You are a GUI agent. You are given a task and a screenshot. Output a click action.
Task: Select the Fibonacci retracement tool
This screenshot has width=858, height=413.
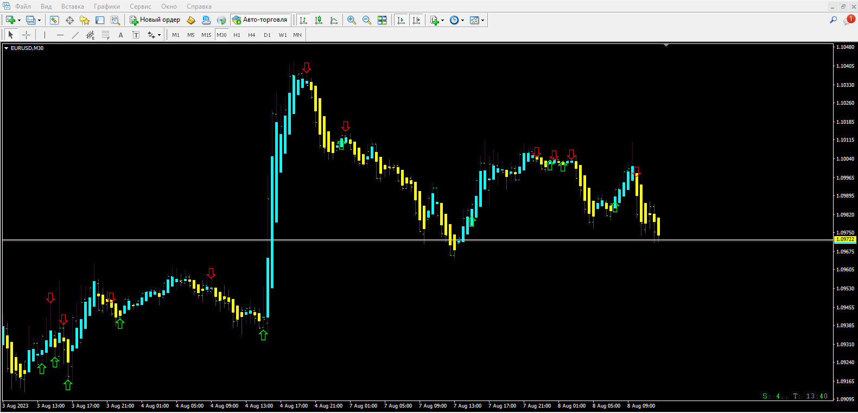tap(106, 35)
